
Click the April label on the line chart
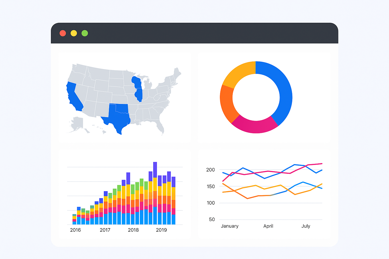tap(268, 226)
